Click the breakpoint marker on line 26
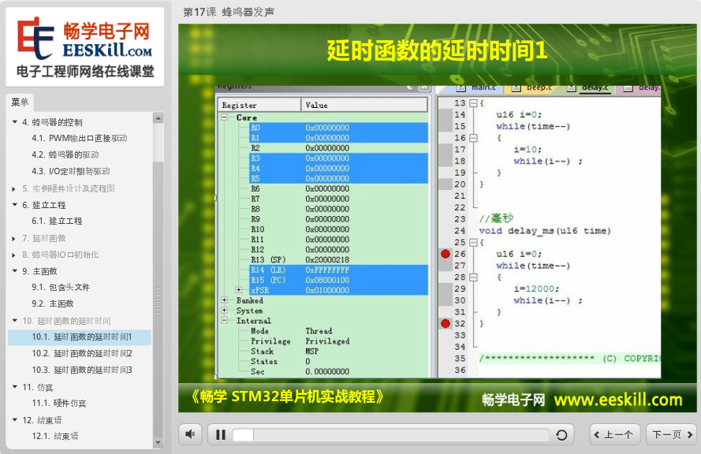 tap(446, 254)
